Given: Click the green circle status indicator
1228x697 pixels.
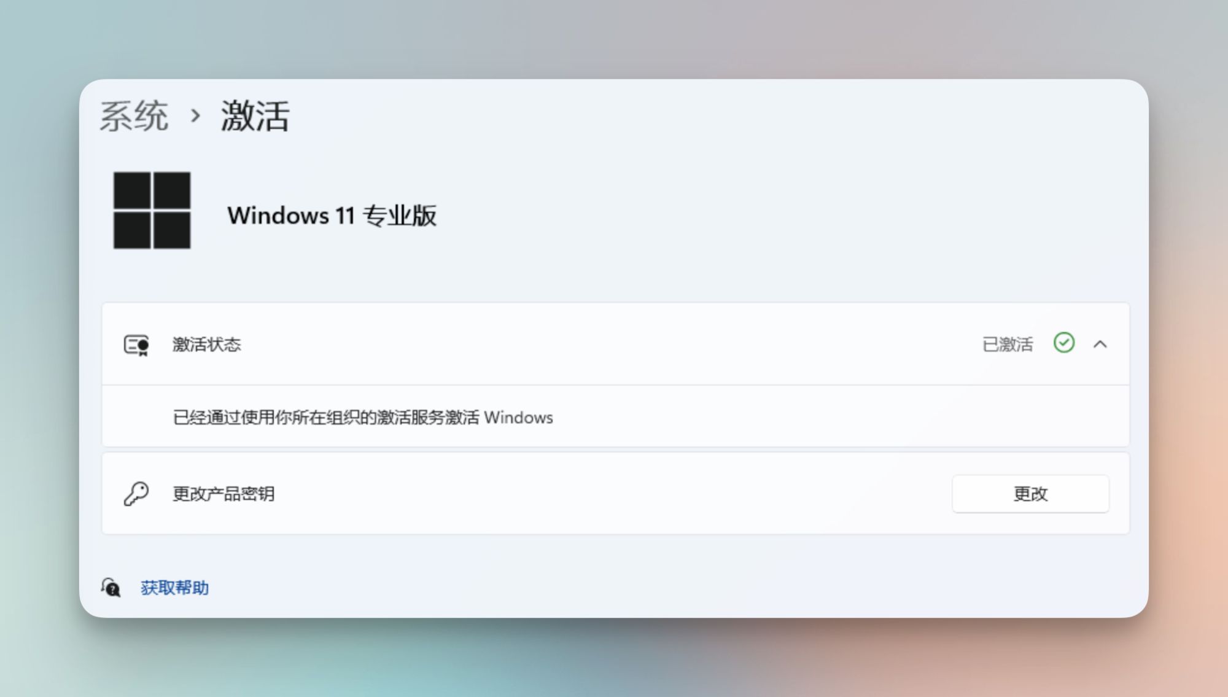Looking at the screenshot, I should pos(1063,343).
